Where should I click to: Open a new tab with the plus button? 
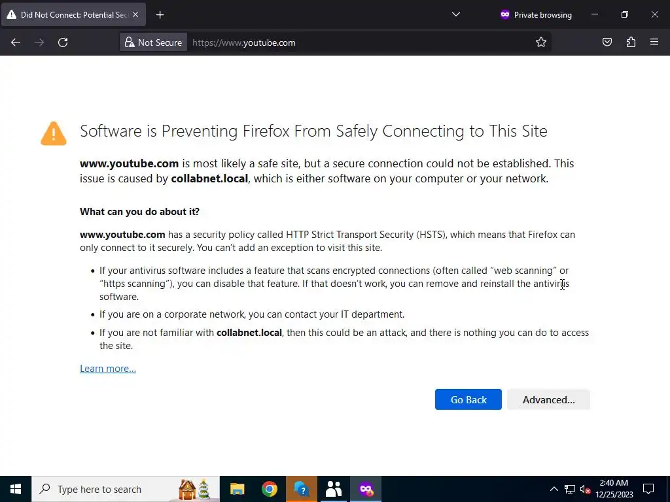tap(160, 14)
